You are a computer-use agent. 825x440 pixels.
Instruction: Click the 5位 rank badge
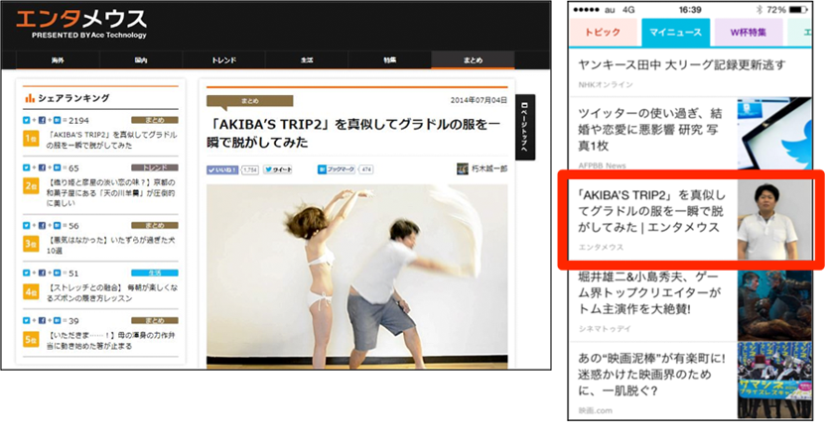(x=31, y=340)
